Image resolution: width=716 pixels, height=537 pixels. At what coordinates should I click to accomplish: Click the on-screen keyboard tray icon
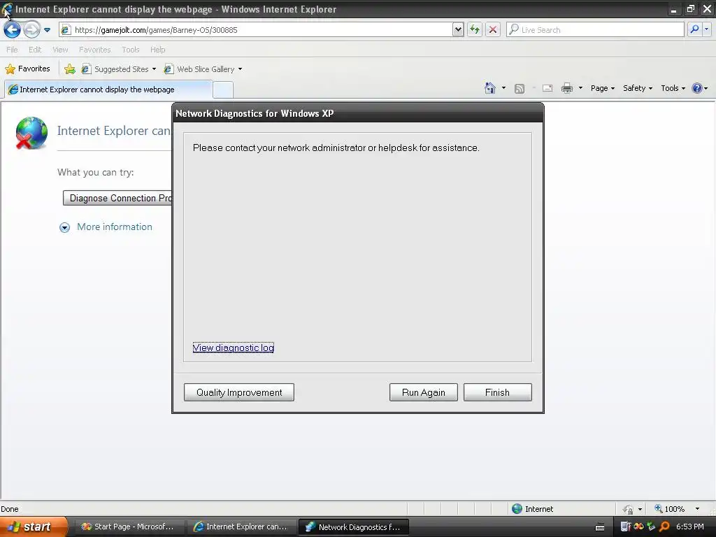[600, 527]
